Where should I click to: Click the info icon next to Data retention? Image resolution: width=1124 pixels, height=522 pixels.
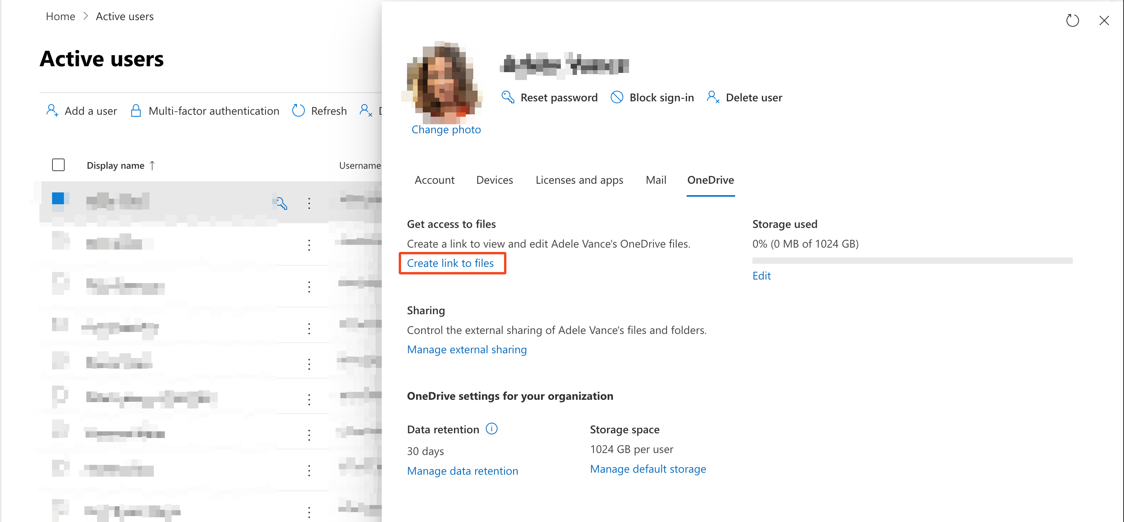pos(491,429)
